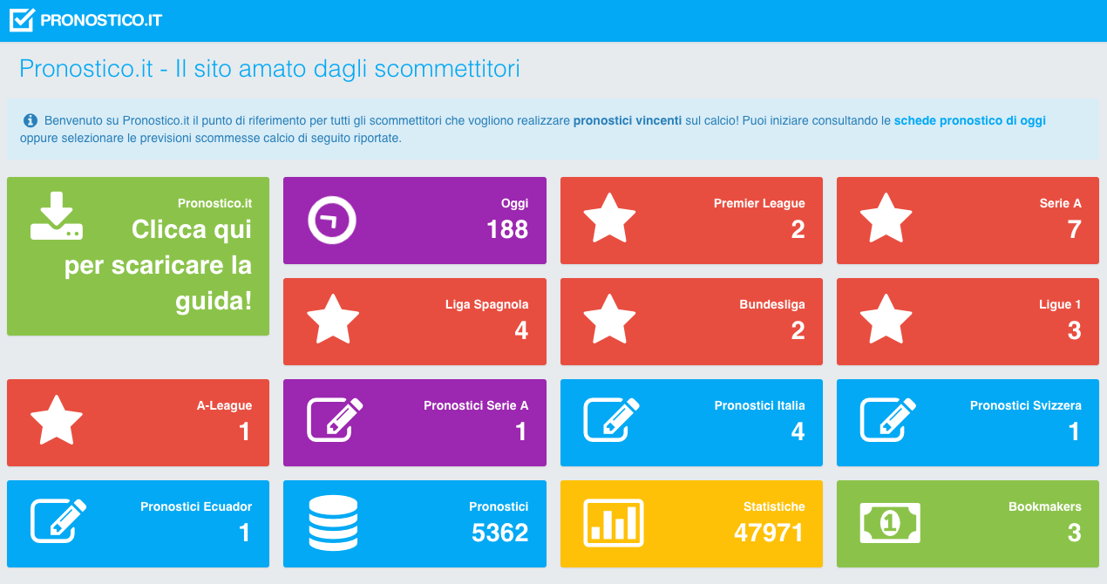Viewport: 1107px width, 584px height.
Task: Open the Pronostici Serie A label
Action: click(x=476, y=405)
